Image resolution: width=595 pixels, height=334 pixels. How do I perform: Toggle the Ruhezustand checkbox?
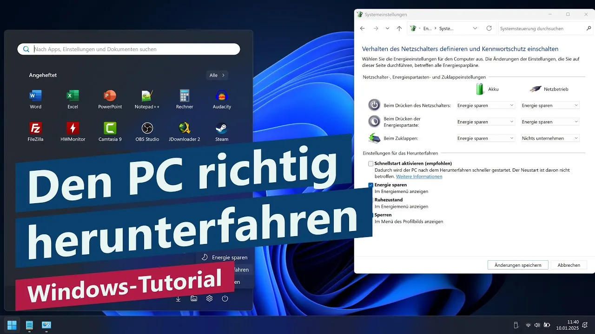pyautogui.click(x=370, y=199)
